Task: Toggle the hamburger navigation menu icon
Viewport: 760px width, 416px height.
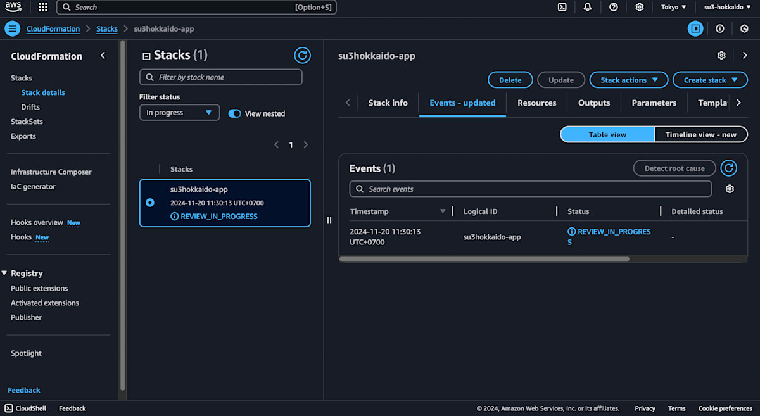Action: tap(13, 28)
